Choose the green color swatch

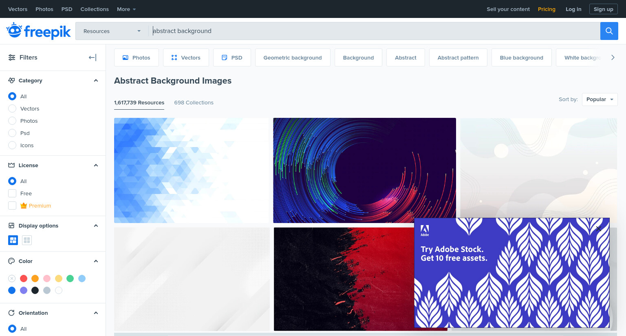coord(70,279)
